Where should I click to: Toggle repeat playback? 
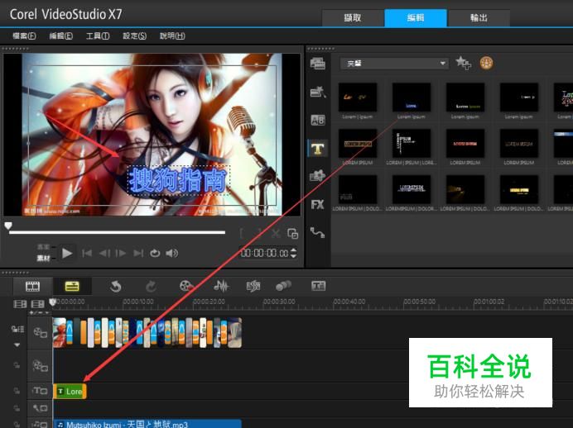coord(155,253)
